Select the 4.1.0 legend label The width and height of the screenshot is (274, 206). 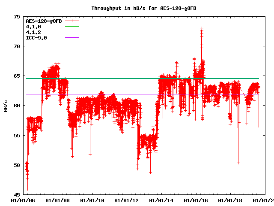click(33, 26)
